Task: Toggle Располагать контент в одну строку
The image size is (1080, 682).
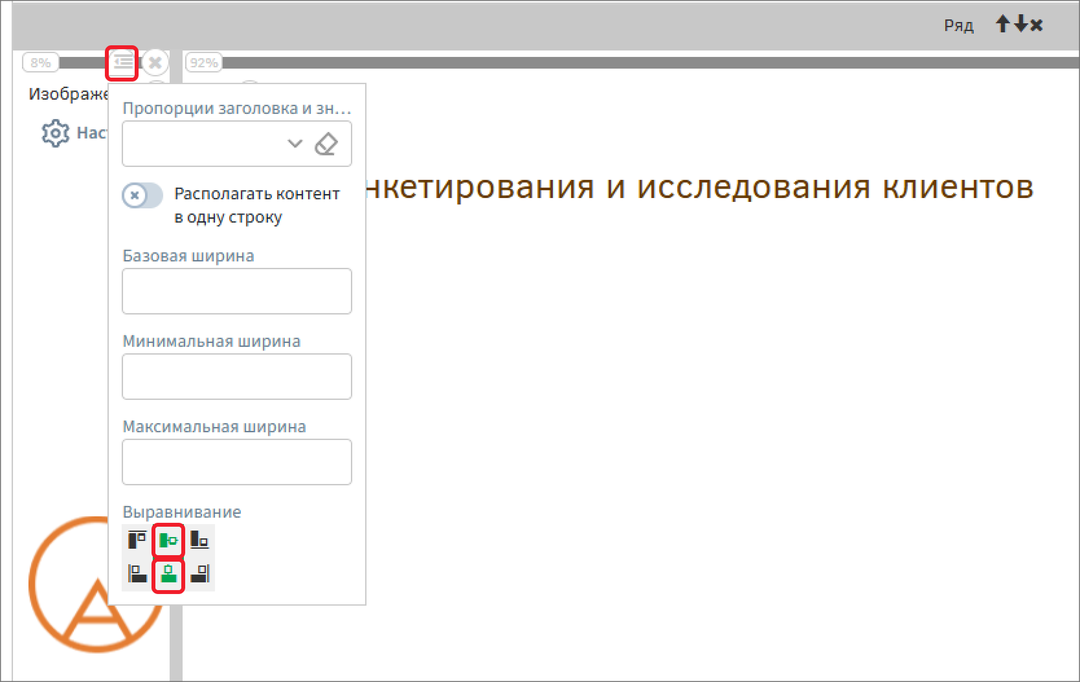Action: click(142, 196)
